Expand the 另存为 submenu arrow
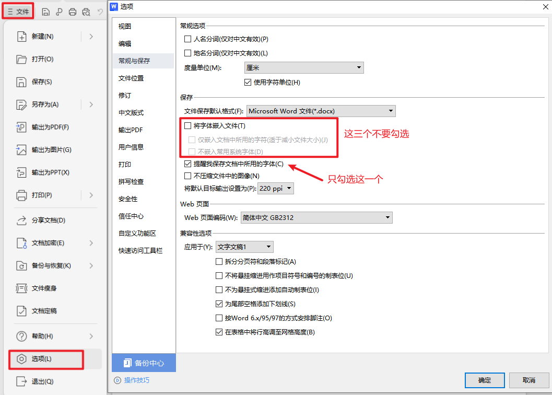This screenshot has height=395, width=552. click(x=91, y=104)
